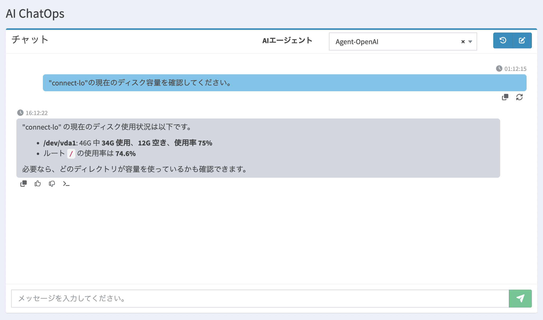Click the root usage 74.6% line

89,154
